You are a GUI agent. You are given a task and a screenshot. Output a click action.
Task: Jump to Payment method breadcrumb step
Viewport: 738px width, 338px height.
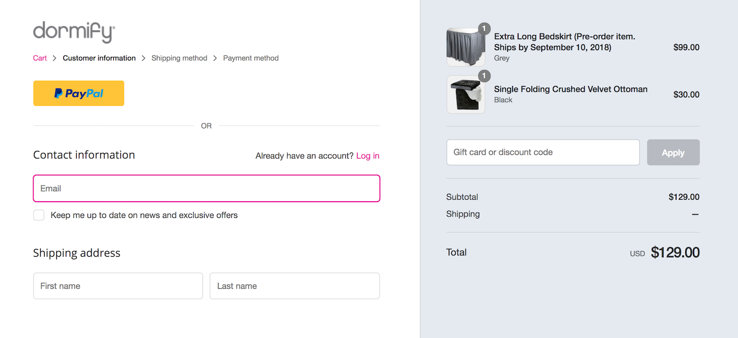[250, 58]
